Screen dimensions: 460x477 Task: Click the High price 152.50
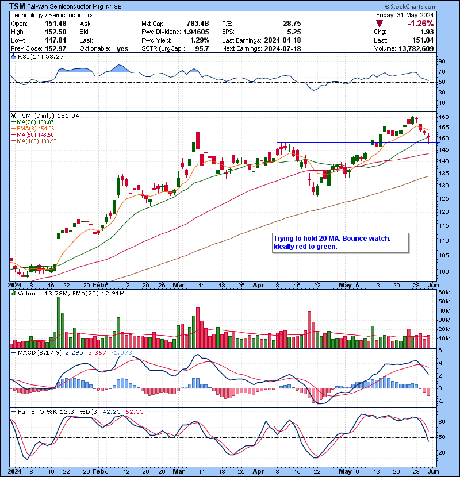coord(56,32)
